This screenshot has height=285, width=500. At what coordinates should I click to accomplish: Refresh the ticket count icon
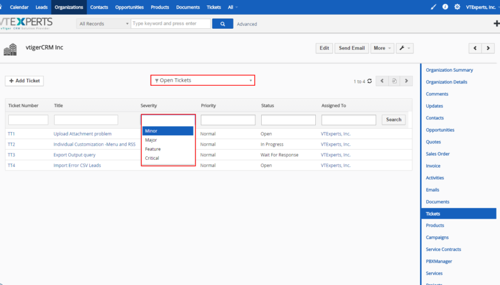(x=369, y=81)
